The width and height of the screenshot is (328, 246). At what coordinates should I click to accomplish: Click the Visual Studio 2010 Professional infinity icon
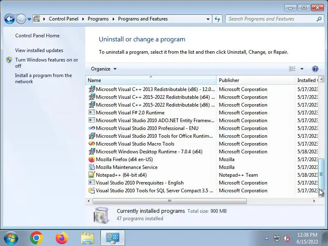pyautogui.click(x=91, y=128)
